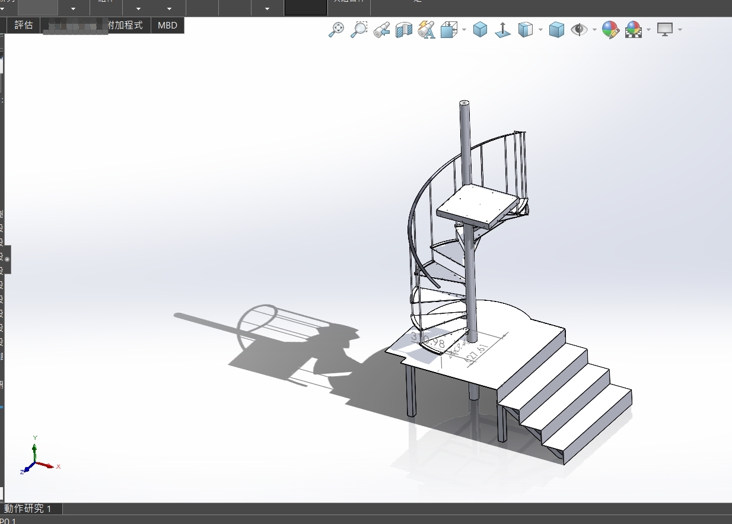Screen dimensions: 732x524
Task: Open the Edit Appearance color ball
Action: point(610,29)
